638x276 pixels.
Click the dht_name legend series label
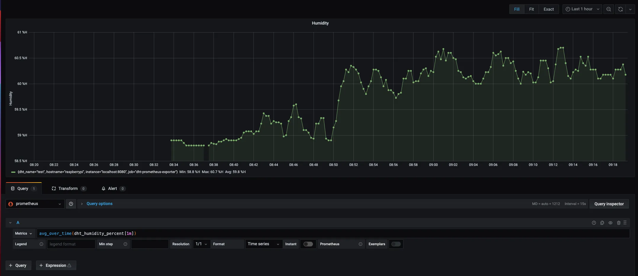[98, 172]
